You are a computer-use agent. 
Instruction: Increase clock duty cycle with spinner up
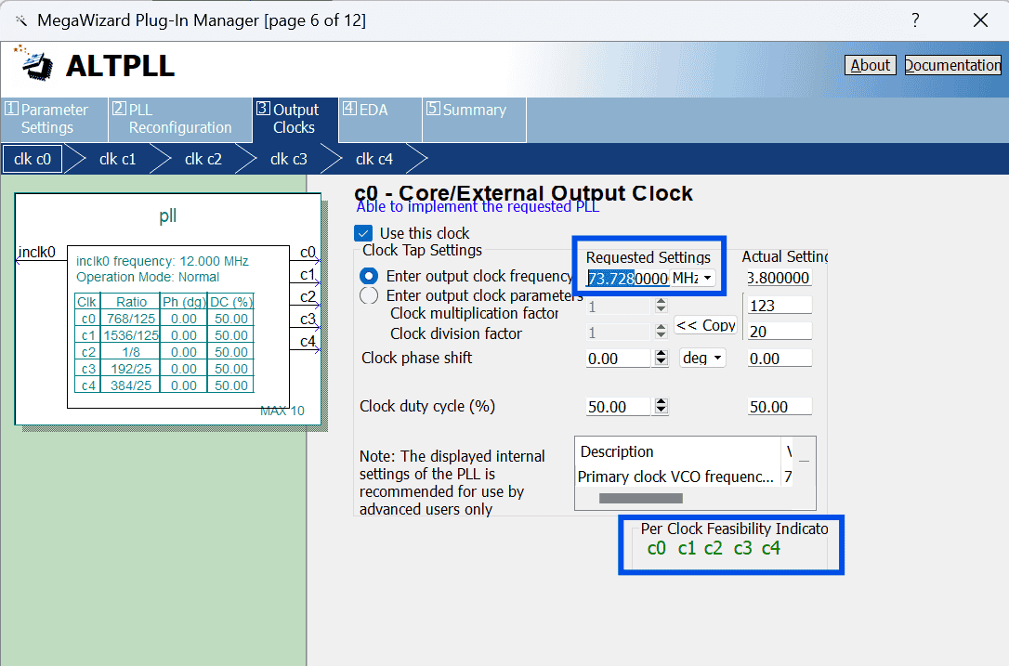coord(662,402)
